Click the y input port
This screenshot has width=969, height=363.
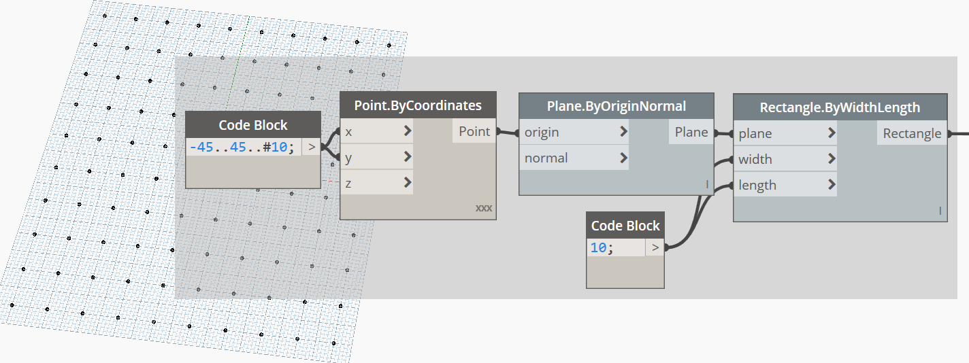point(376,157)
